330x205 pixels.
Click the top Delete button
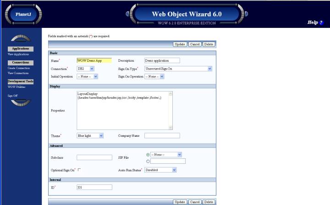pyautogui.click(x=209, y=44)
